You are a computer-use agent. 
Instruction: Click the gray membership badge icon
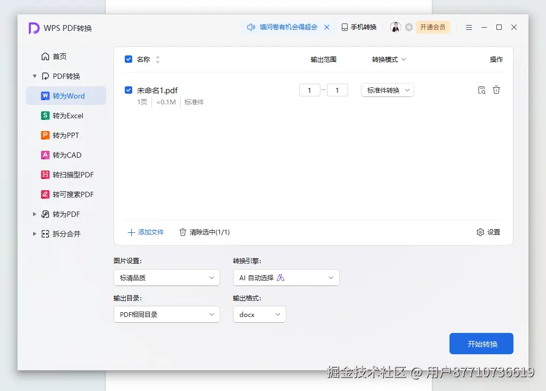409,27
